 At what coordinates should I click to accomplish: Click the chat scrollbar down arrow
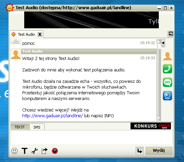tap(159, 118)
